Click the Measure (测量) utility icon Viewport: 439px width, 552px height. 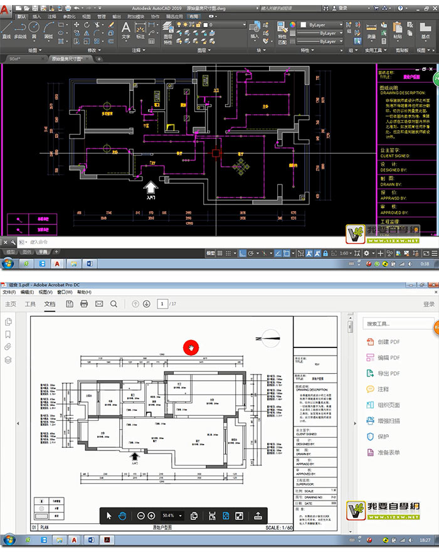tap(371, 31)
